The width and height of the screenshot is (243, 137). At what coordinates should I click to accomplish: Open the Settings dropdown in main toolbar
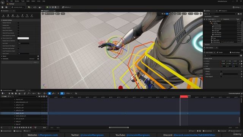237,7
